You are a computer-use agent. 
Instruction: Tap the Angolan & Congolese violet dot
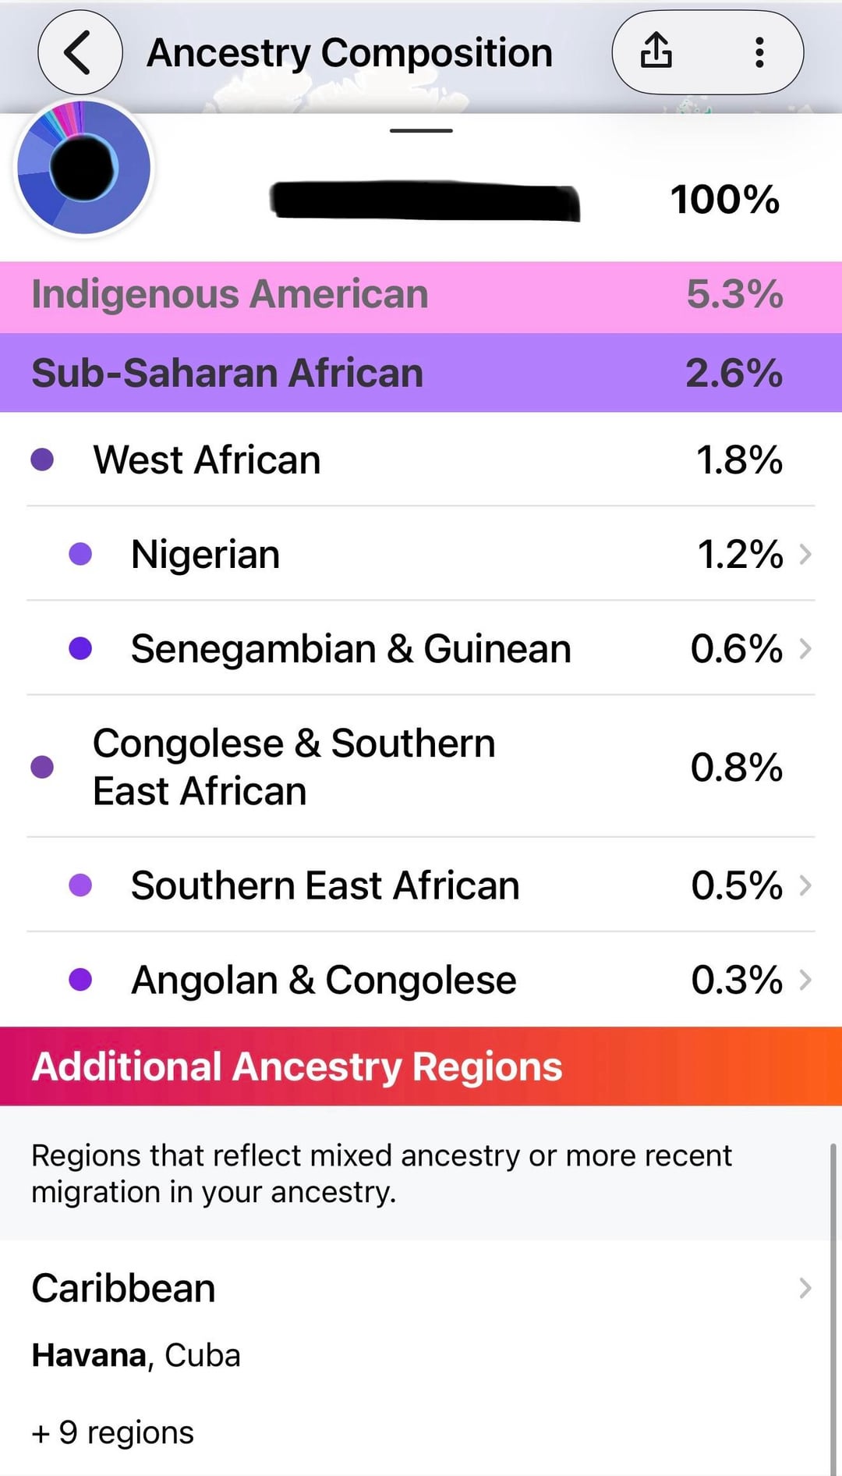coord(80,980)
